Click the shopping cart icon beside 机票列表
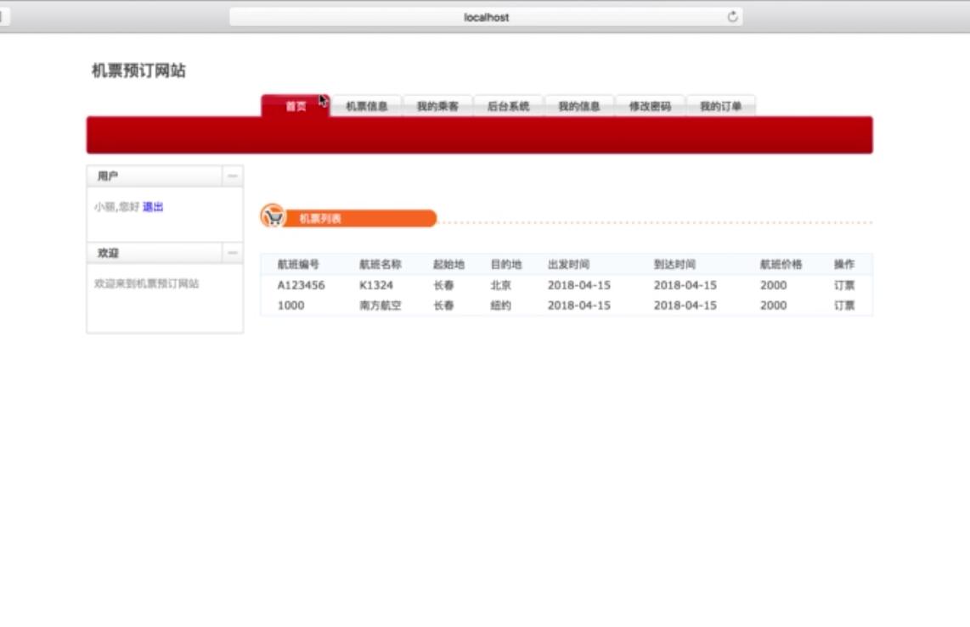970x627 pixels. 273,216
